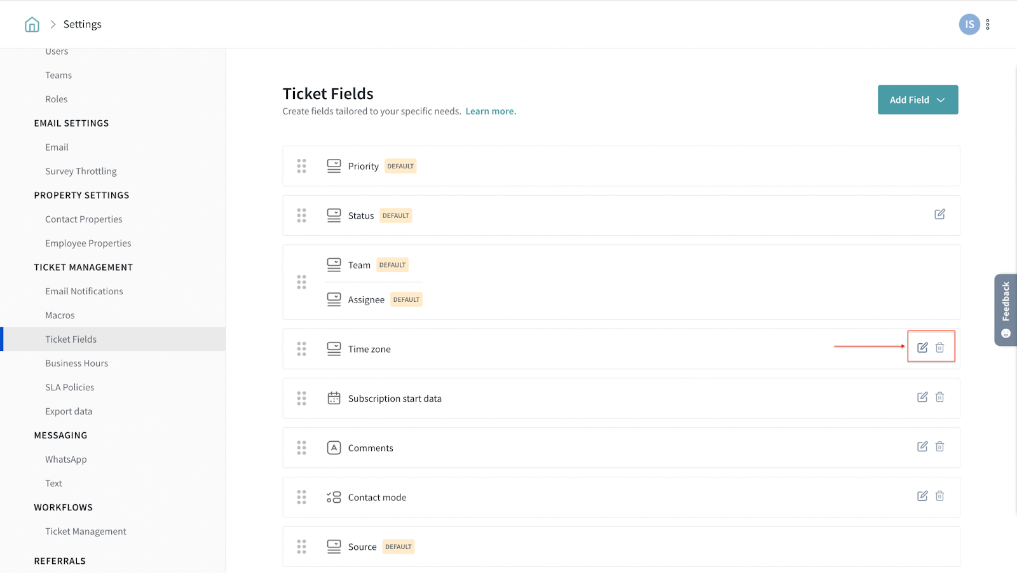This screenshot has height=574, width=1017.
Task: Select SLA Policies in sidebar
Action: [69, 388]
